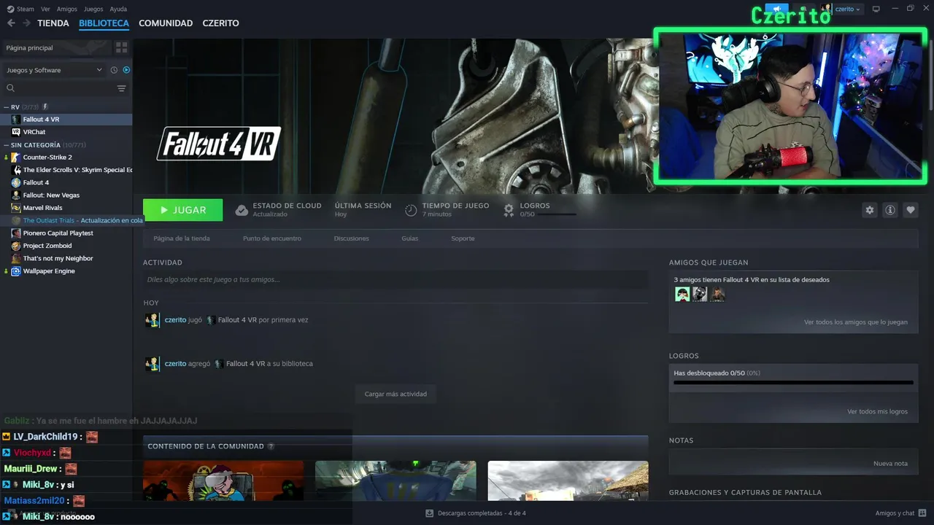The height and width of the screenshot is (525, 934).
Task: Open third community content thumbnail
Action: pyautogui.click(x=568, y=481)
